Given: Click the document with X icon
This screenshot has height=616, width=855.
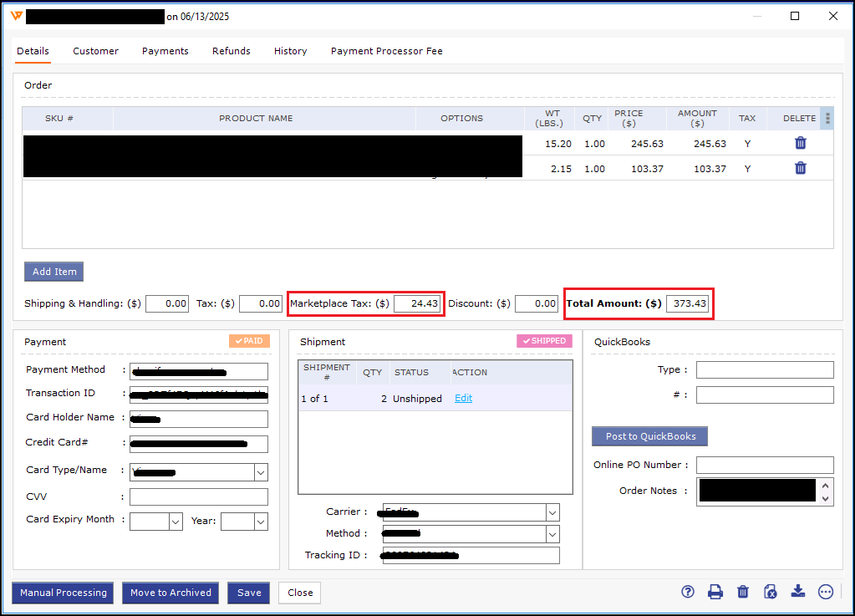Looking at the screenshot, I should tap(771, 592).
